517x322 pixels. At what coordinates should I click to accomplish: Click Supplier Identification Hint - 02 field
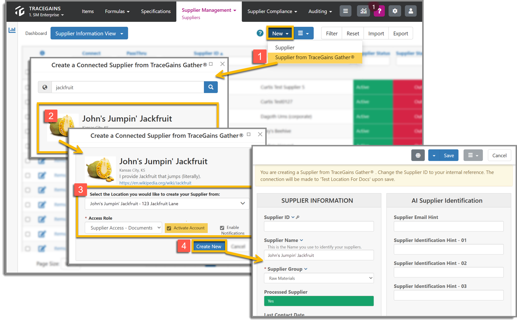click(449, 272)
